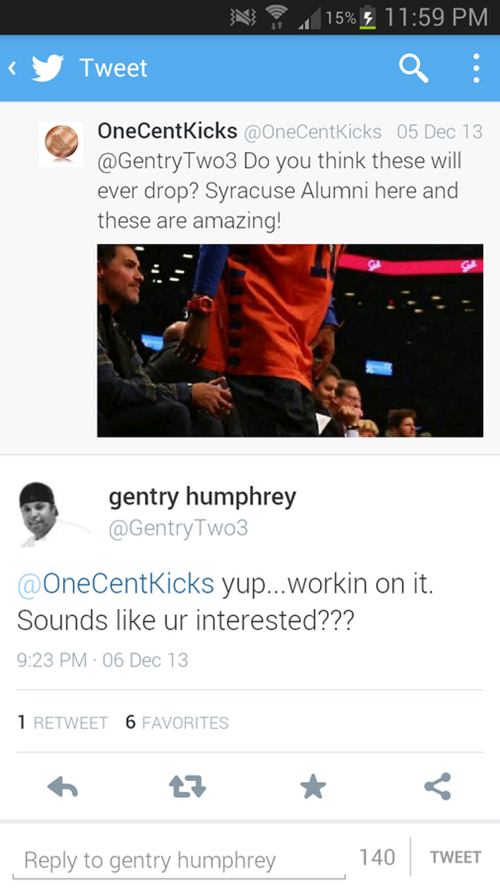The height and width of the screenshot is (890, 500).
Task: Click the TWEET send button
Action: pos(455,857)
